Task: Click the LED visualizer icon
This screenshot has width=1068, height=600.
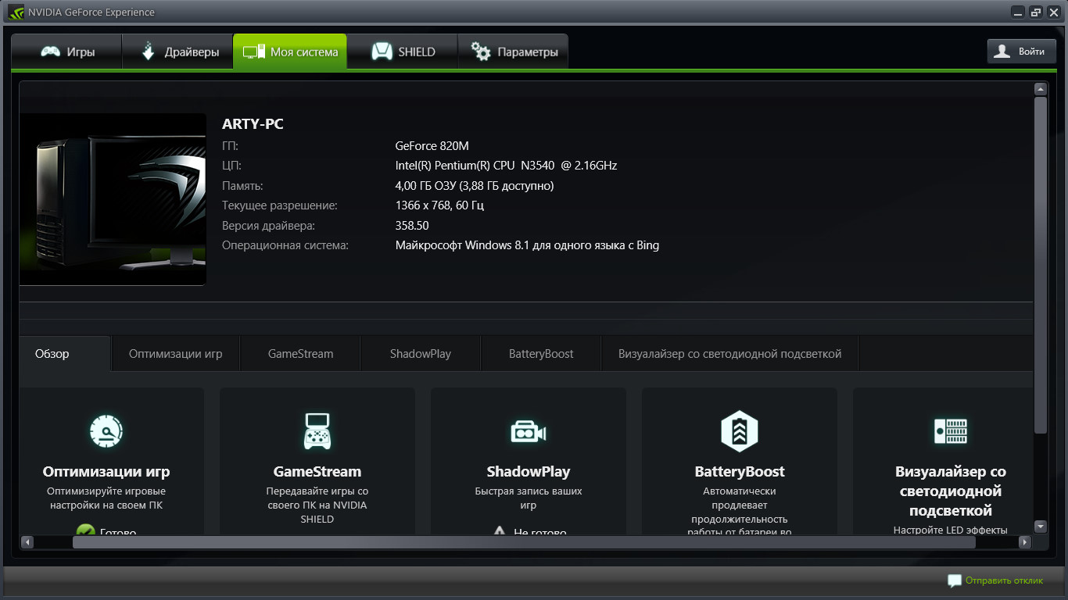Action: coord(951,430)
